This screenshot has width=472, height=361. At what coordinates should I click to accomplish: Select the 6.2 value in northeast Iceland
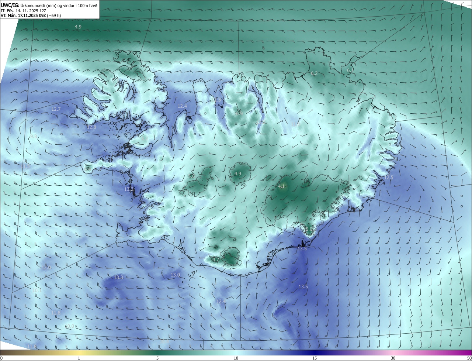[314, 73]
